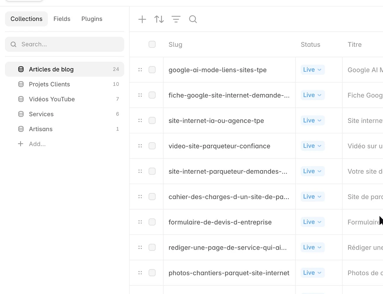Viewport: 383px width, 294px height.
Task: Open Live status dropdown for fiche-google row
Action: pos(313,95)
